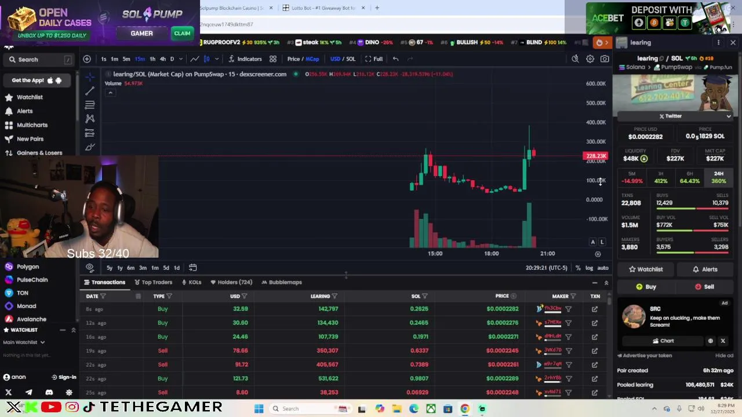Image resolution: width=742 pixels, height=417 pixels.
Task: Switch the chart currency to SOL
Action: pyautogui.click(x=351, y=58)
